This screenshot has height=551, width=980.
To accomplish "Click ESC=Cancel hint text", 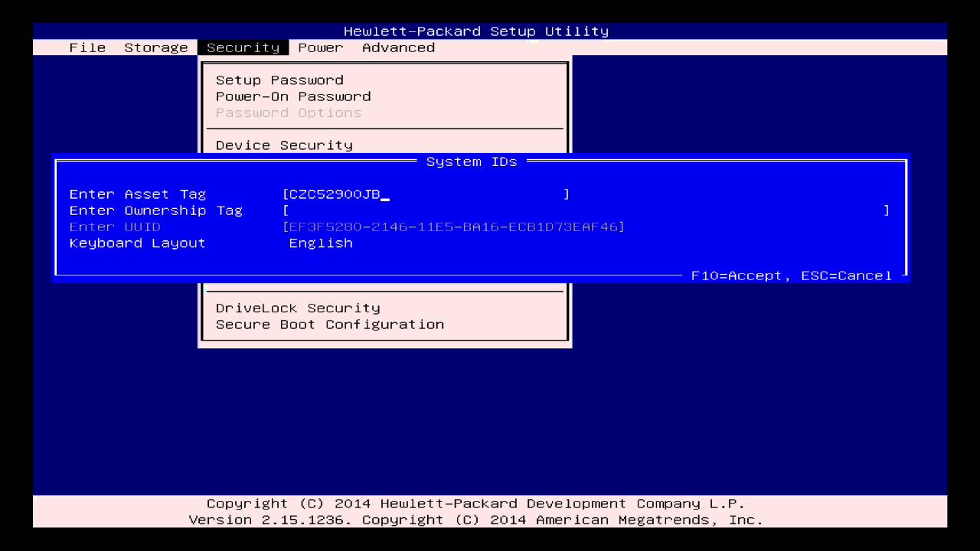I will point(847,275).
